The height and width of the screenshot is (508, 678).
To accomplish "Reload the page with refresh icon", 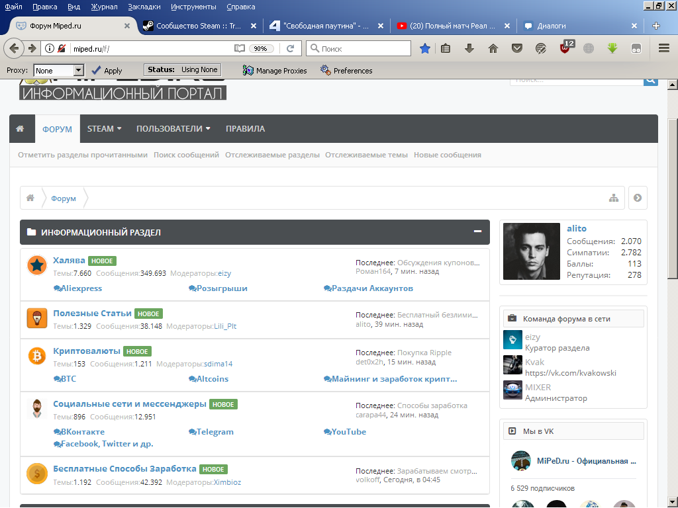I will (x=290, y=48).
